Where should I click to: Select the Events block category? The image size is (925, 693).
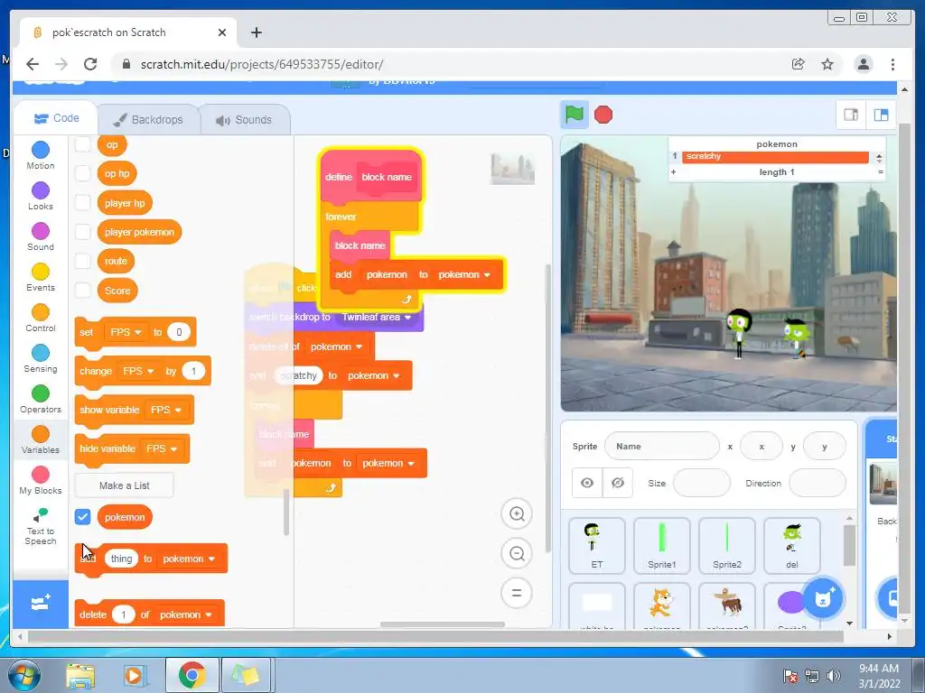40,278
